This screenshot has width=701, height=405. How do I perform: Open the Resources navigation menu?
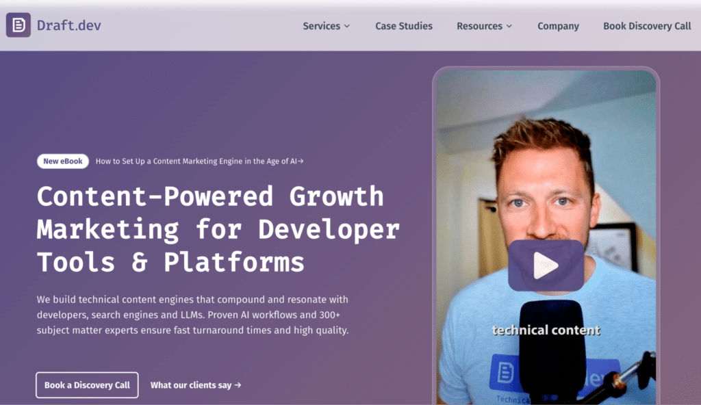479,26
